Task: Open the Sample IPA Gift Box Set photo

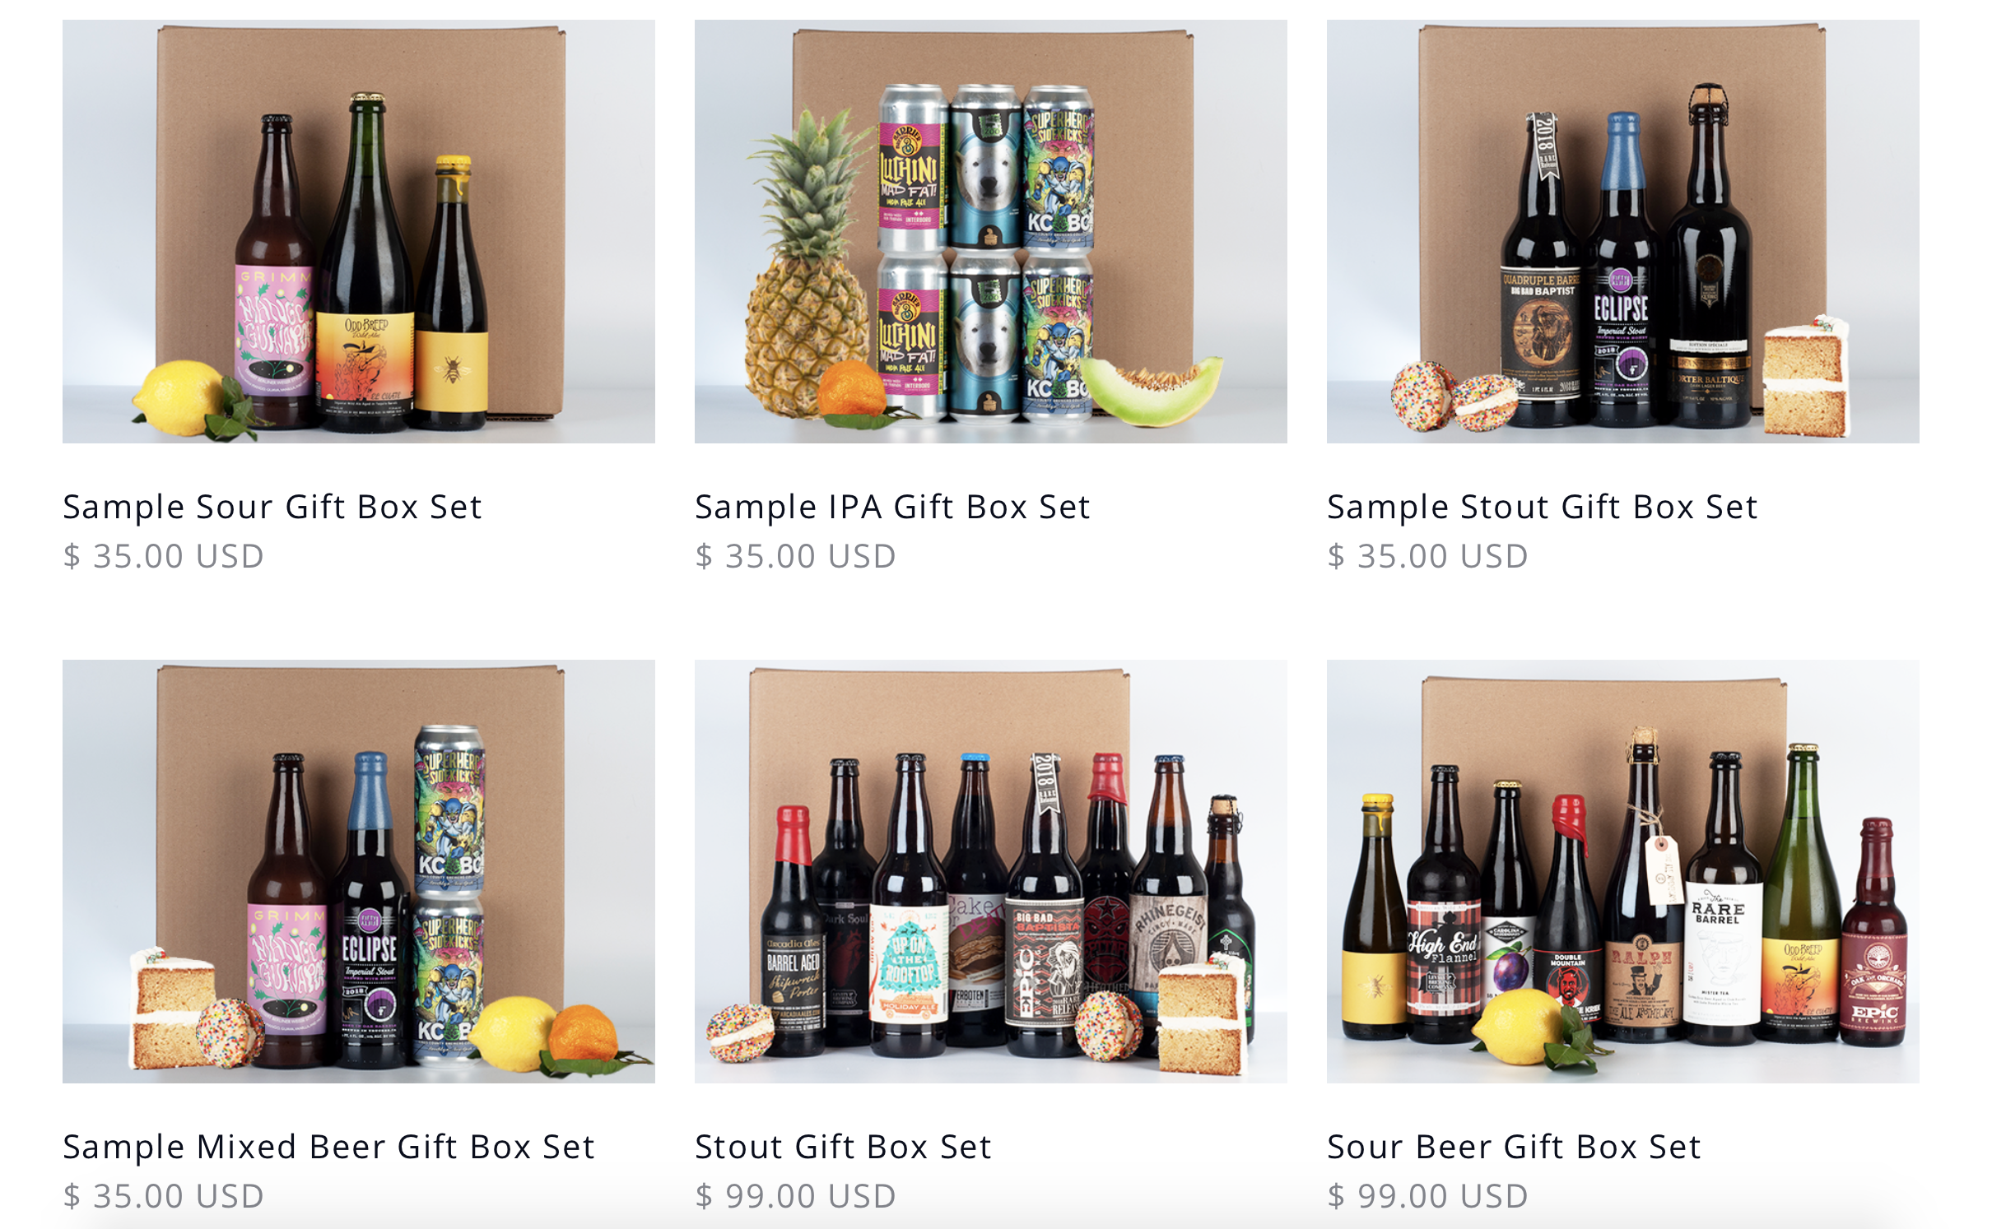Action: [991, 231]
